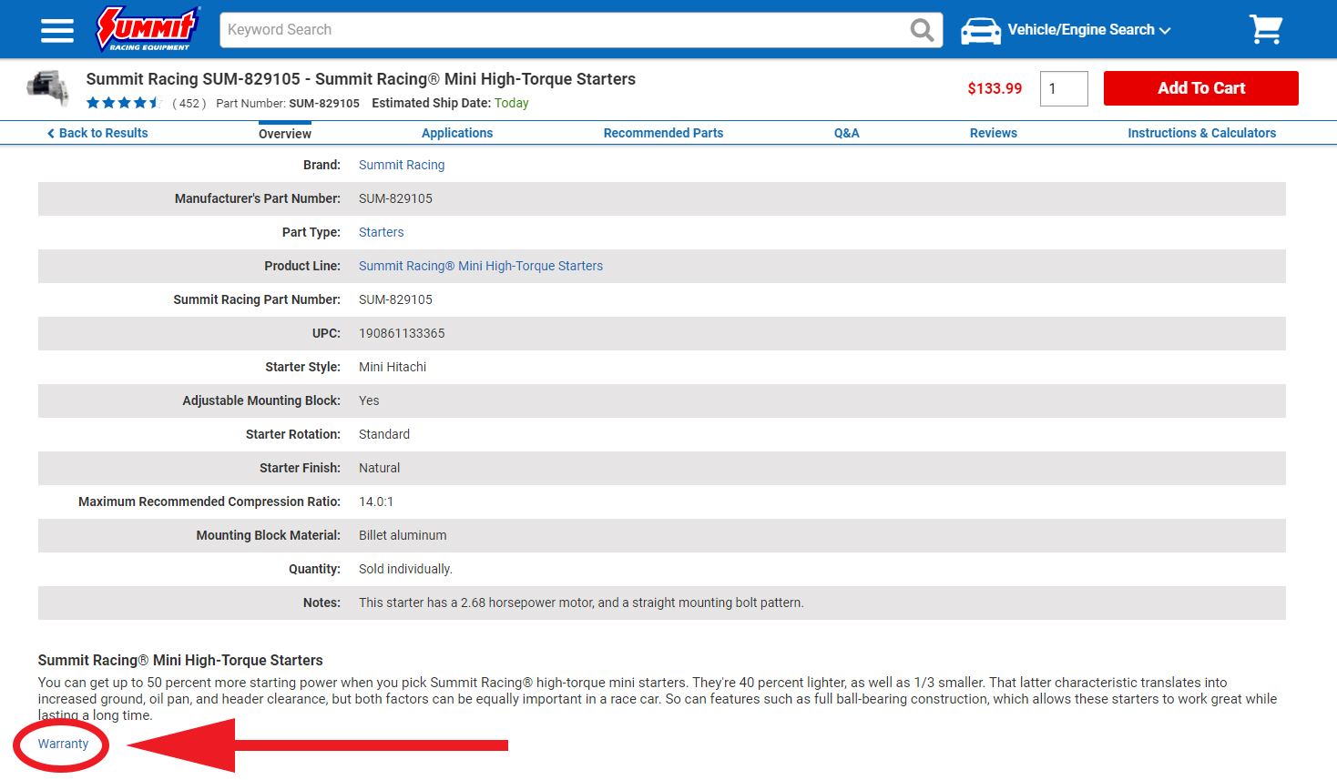Viewport: 1337px width, 780px height.
Task: Follow the Summit Racing brand link
Action: (x=402, y=165)
